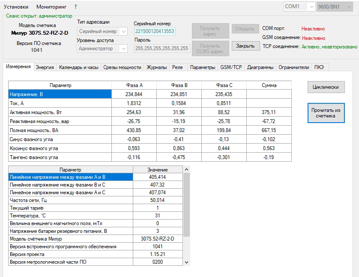Viewport: 359px width, 277px height.
Task: Select the Диаграммы tab
Action: [260, 67]
